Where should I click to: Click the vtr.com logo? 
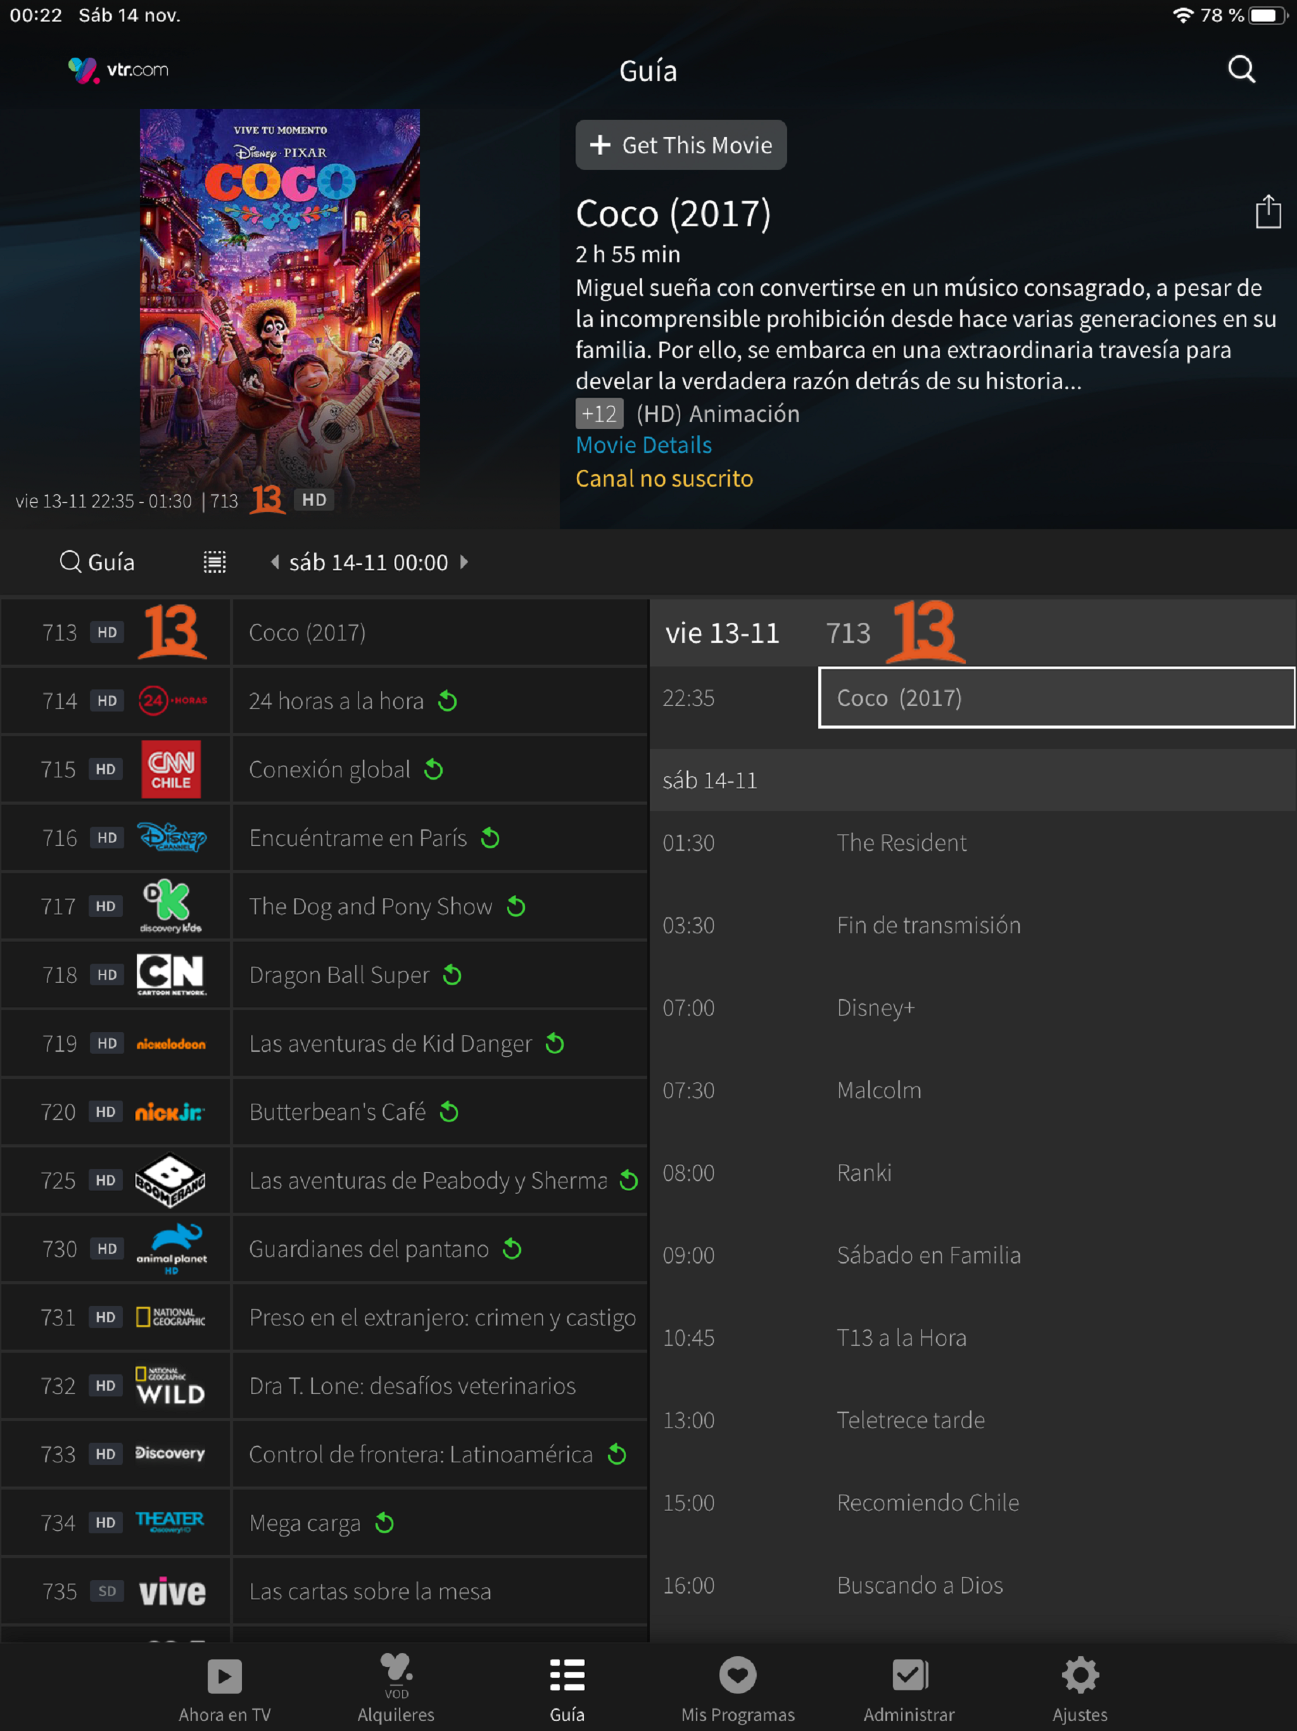pyautogui.click(x=119, y=70)
